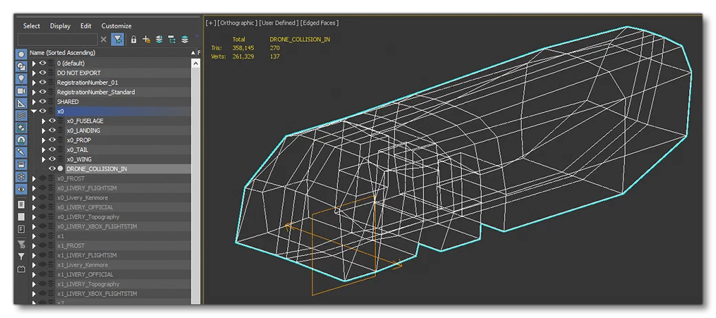Click the DRONE_COLLISION_IN statistics label in the viewport
716x318 pixels.
point(299,40)
